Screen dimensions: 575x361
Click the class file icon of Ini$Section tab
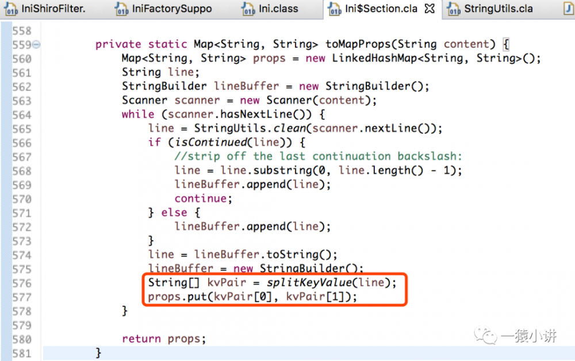click(335, 9)
